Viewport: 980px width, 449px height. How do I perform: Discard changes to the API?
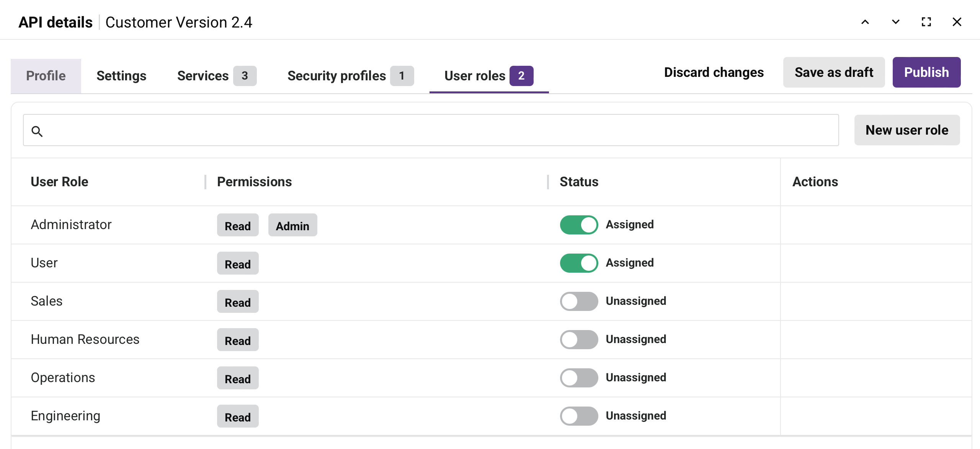[x=714, y=72]
